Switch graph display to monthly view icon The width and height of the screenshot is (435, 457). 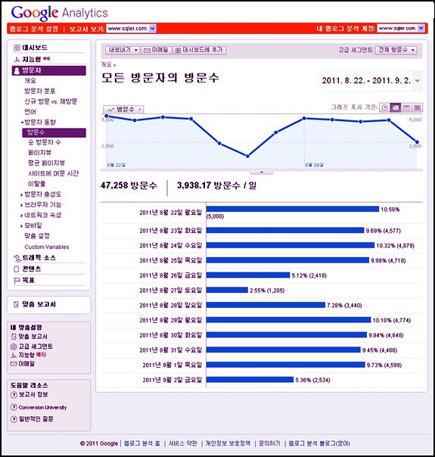click(418, 107)
